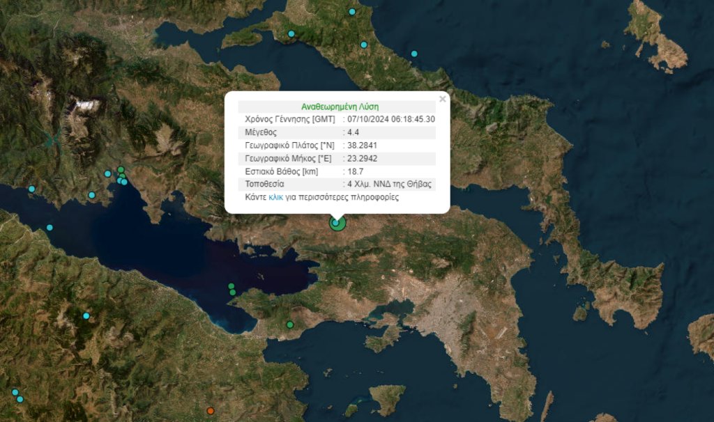714x422 pixels.
Task: Close the earthquake info popup
Action: [x=442, y=99]
